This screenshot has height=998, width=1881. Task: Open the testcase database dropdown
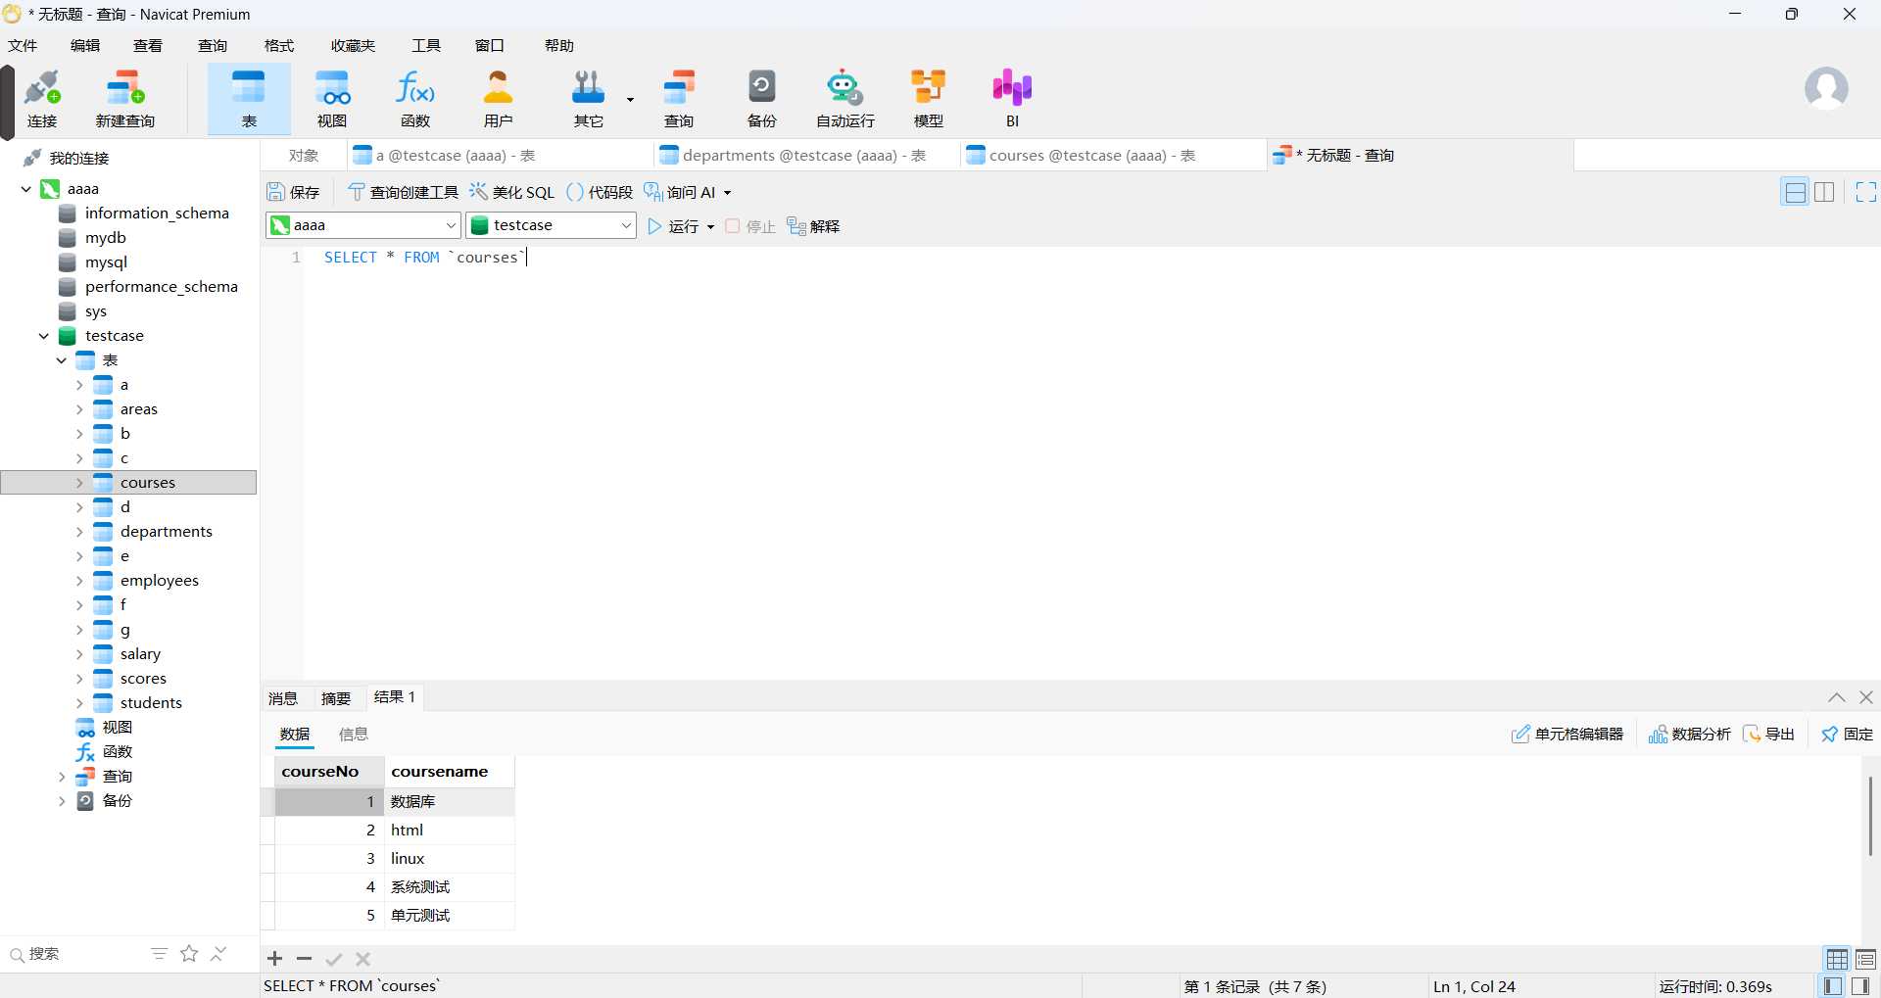tap(625, 225)
